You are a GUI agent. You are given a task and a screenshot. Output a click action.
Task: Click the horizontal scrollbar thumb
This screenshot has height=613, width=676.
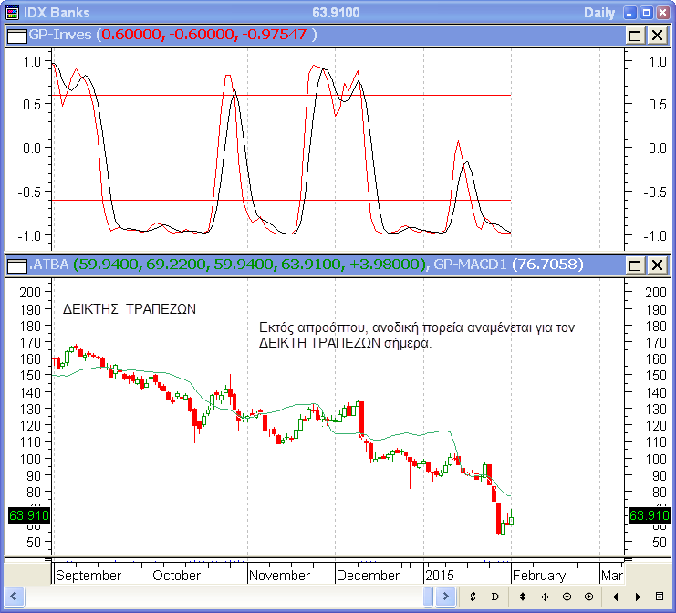point(428,597)
